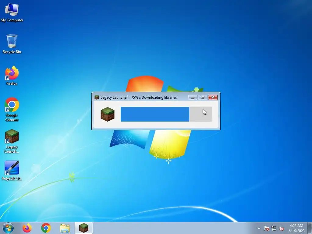Close the Legacy Launcher window
This screenshot has height=234, width=312.
213,97
